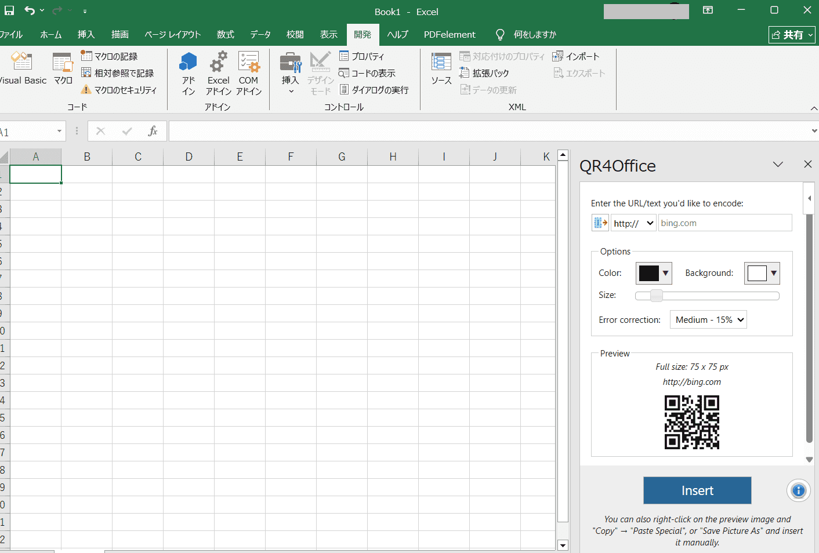The height and width of the screenshot is (553, 819).
Task: Click the QR4Office info icon
Action: pyautogui.click(x=798, y=491)
